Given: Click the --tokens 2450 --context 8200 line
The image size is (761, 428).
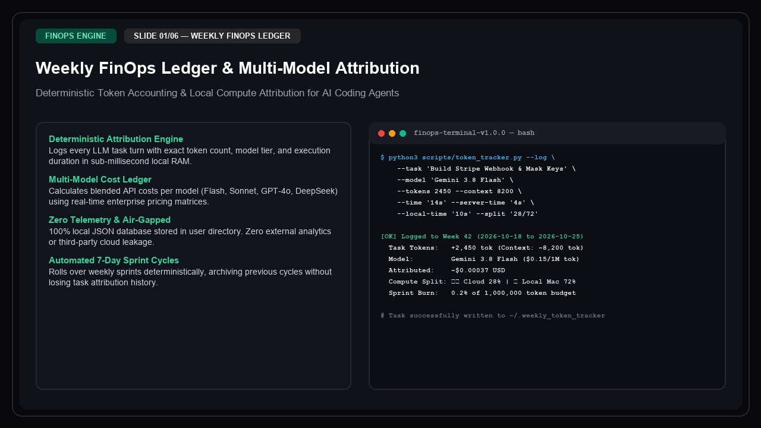Looking at the screenshot, I should pos(459,191).
